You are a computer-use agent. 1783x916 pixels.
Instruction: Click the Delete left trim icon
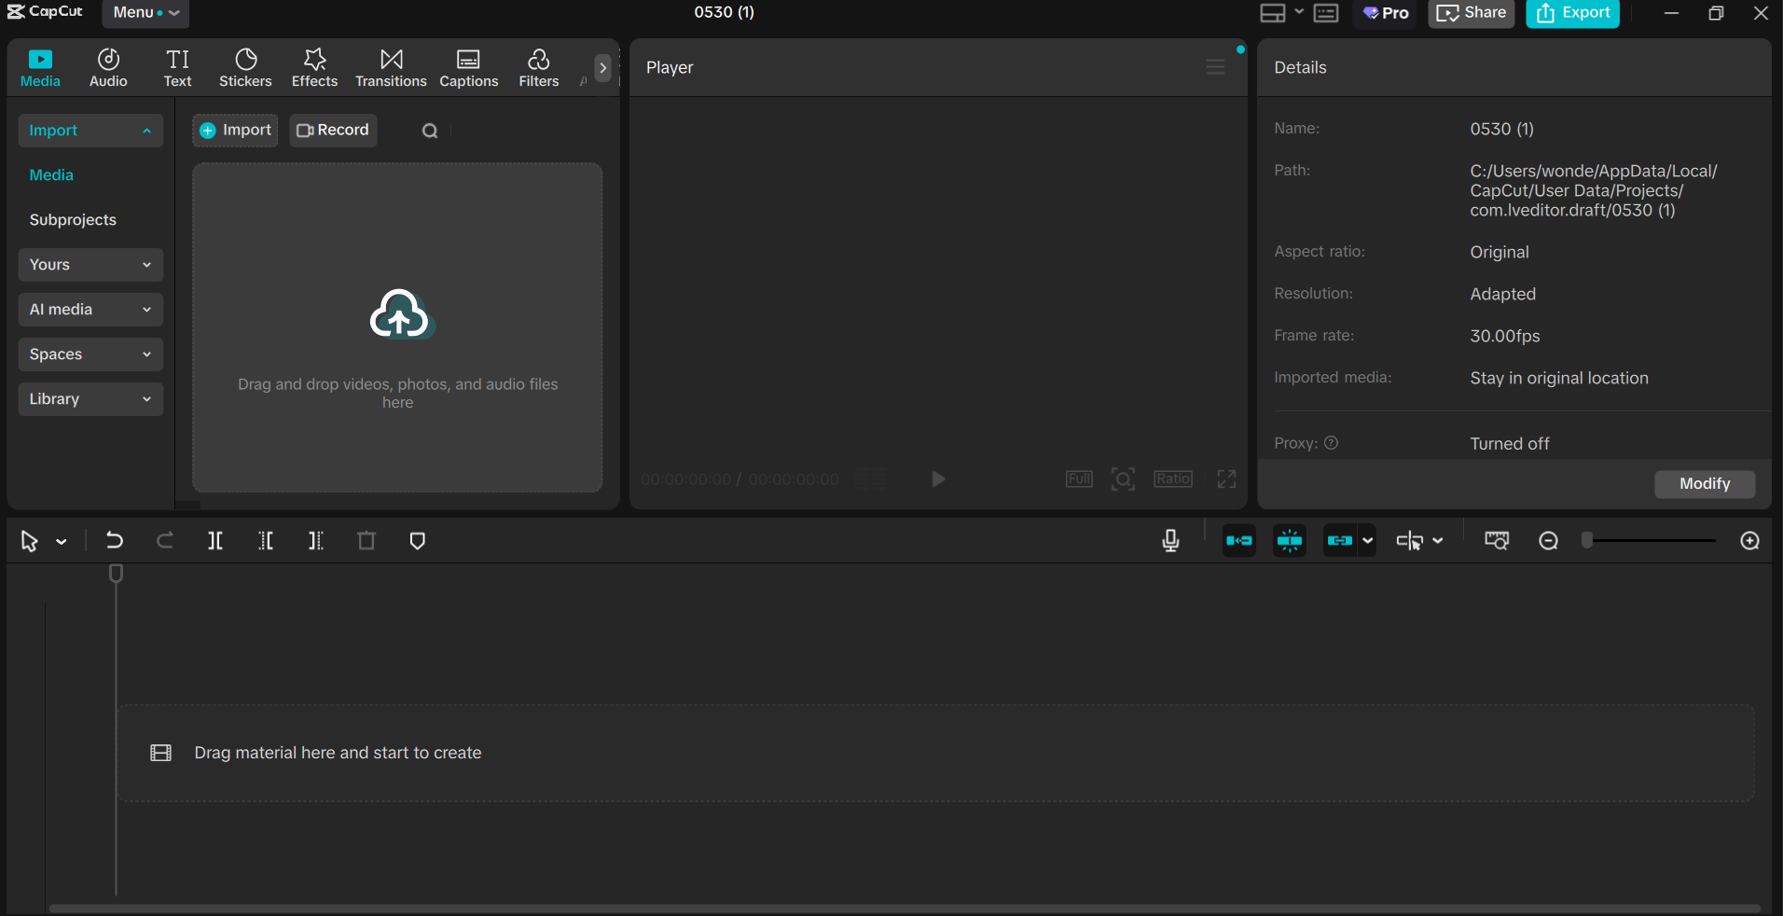click(x=266, y=541)
